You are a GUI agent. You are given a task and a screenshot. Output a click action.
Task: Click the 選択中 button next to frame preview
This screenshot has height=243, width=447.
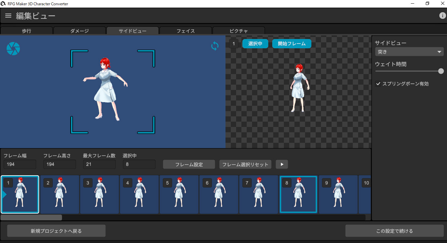[255, 43]
